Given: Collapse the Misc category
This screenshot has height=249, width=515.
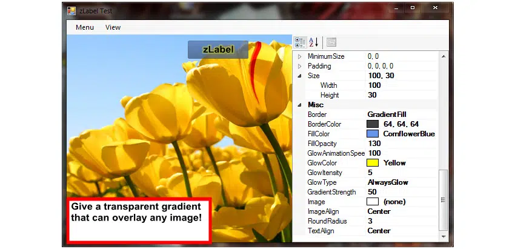Looking at the screenshot, I should click(x=299, y=105).
